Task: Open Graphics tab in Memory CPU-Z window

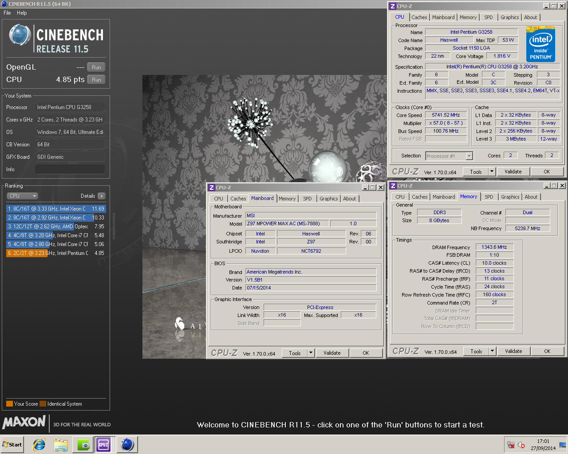Action: coord(510,197)
